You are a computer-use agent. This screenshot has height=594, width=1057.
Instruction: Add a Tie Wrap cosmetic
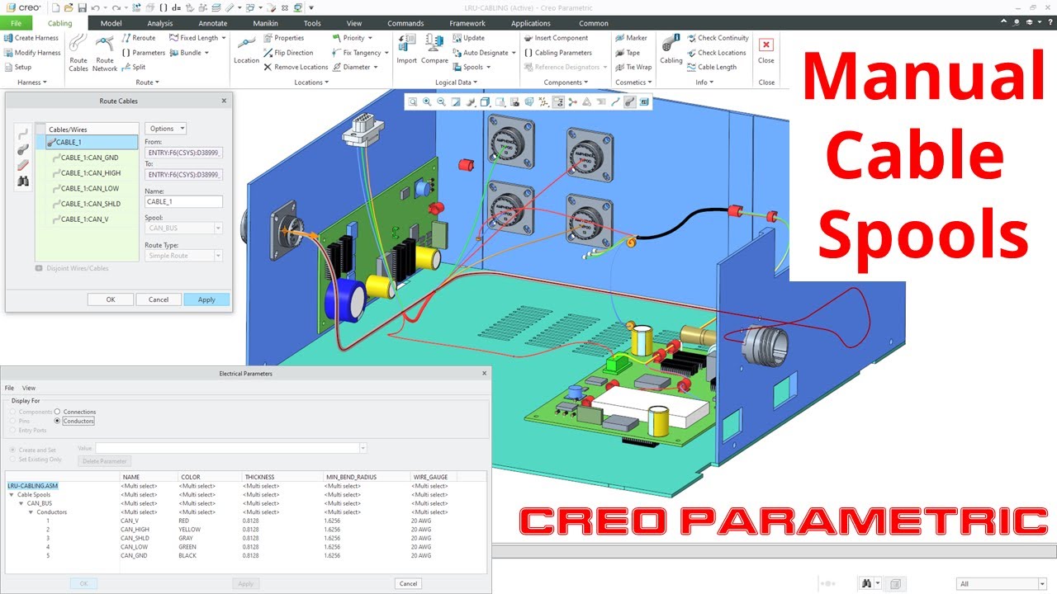[633, 68]
